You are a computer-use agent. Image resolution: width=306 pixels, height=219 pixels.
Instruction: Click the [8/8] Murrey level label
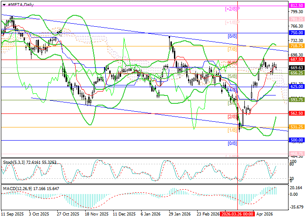(x=232, y=36)
